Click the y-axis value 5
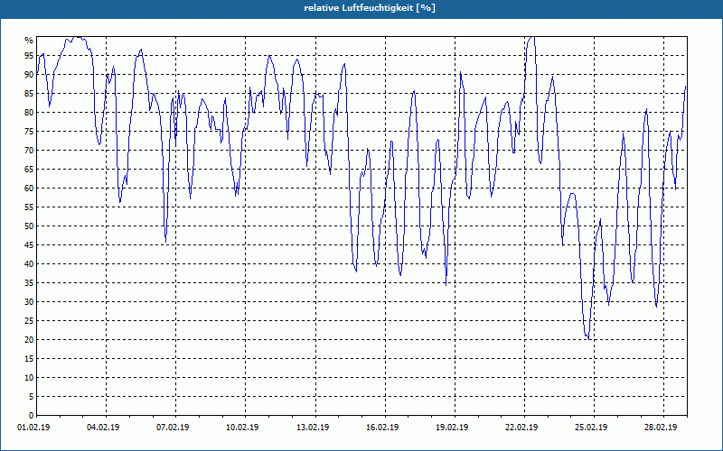Screen dimensions: 723x451 coord(32,396)
